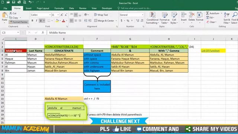Image resolution: width=238 pixels, height=134 pixels.
Task: Click Increase Font Size icon
Action: [x=62, y=15]
